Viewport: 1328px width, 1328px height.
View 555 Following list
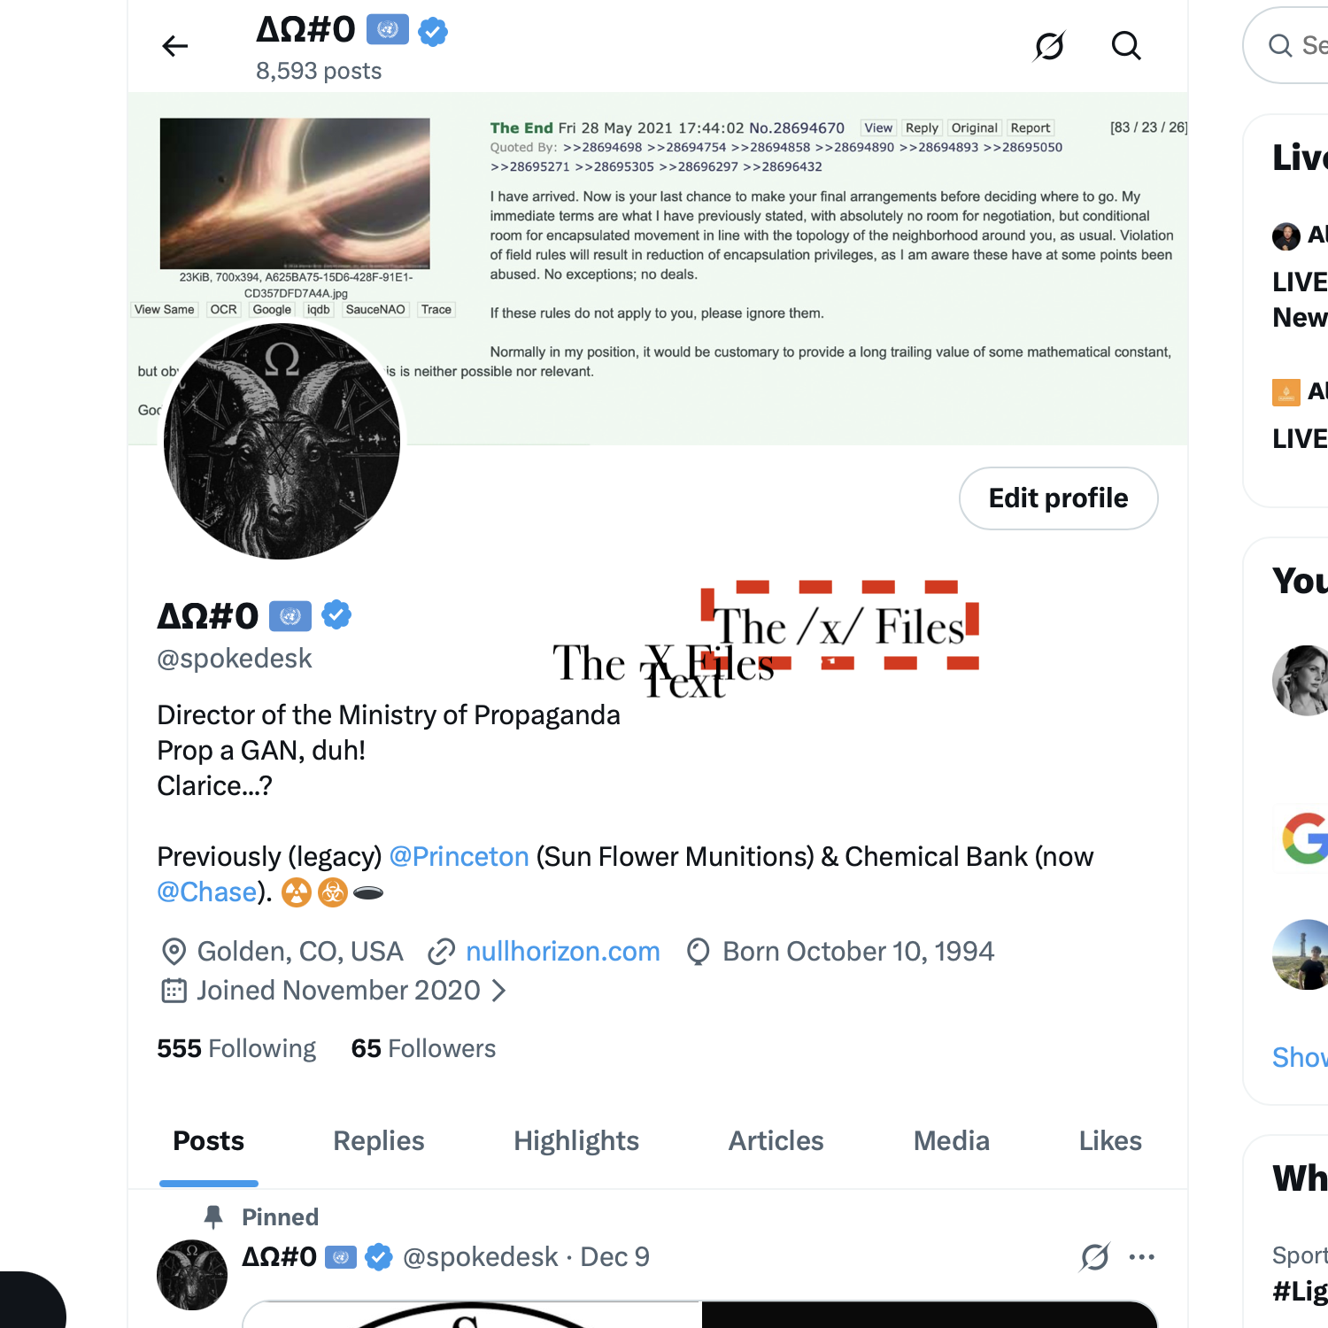tap(236, 1048)
